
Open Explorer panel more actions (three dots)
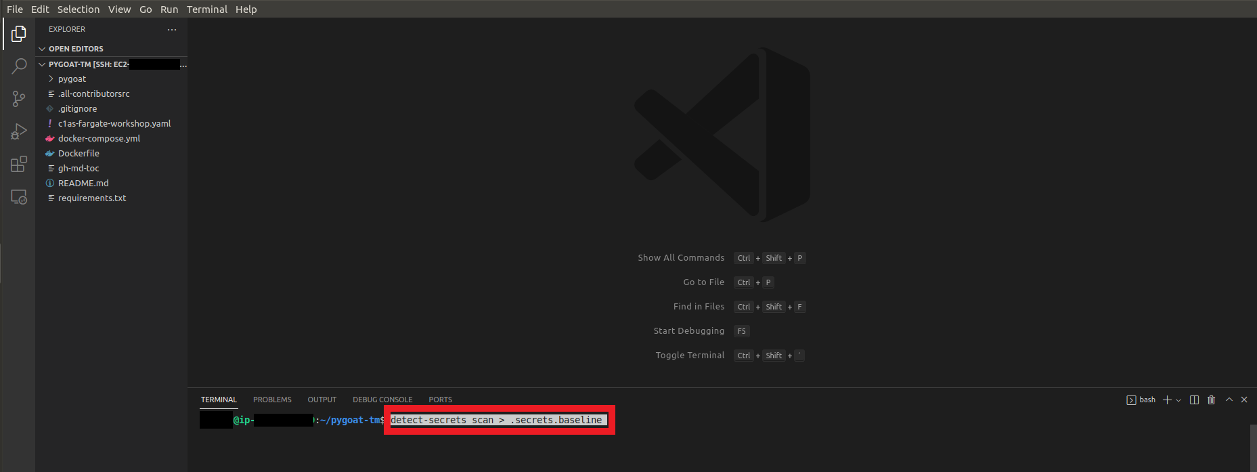click(172, 29)
